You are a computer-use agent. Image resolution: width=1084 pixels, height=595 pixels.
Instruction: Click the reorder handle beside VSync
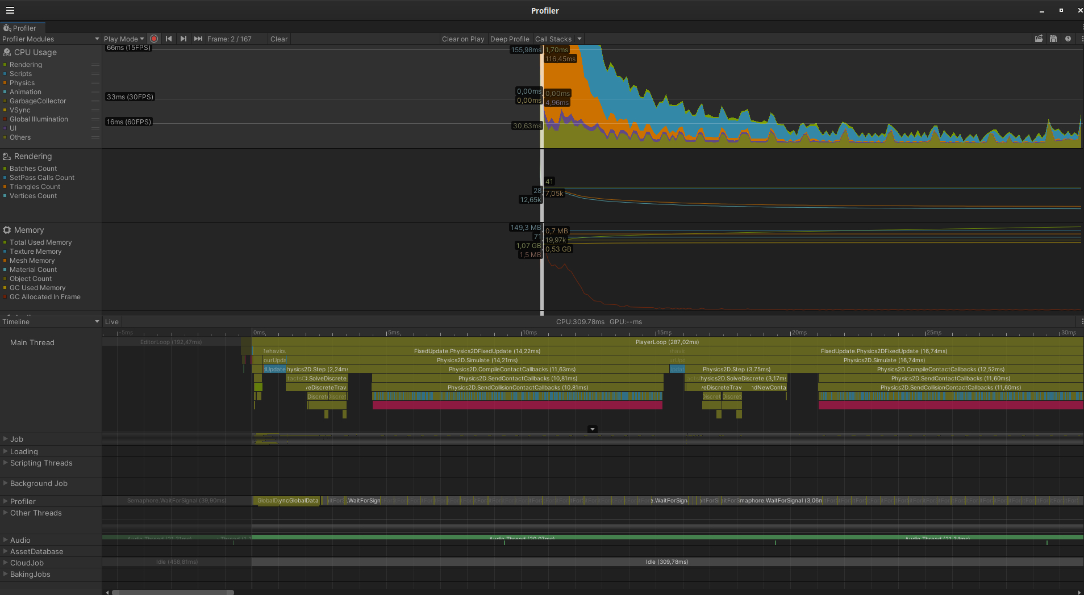(x=95, y=110)
